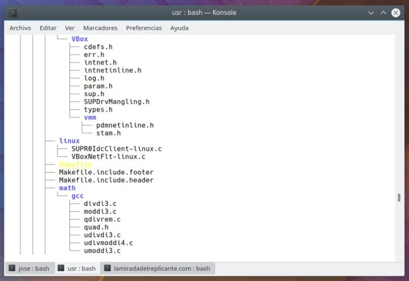The width and height of the screenshot is (409, 281).
Task: Switch to the jose : bash tab
Action: coord(29,268)
